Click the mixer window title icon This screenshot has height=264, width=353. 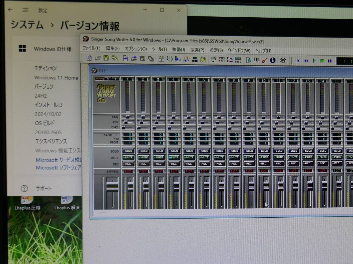pyautogui.click(x=94, y=70)
